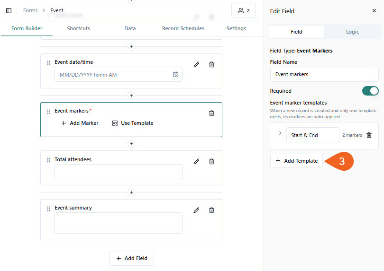Viewport: 384px width, 271px height.
Task: Switch to the Logic tab
Action: pos(352,32)
